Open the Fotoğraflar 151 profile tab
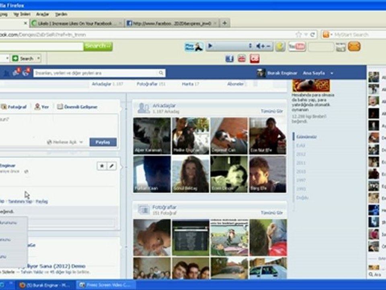 click(151, 84)
